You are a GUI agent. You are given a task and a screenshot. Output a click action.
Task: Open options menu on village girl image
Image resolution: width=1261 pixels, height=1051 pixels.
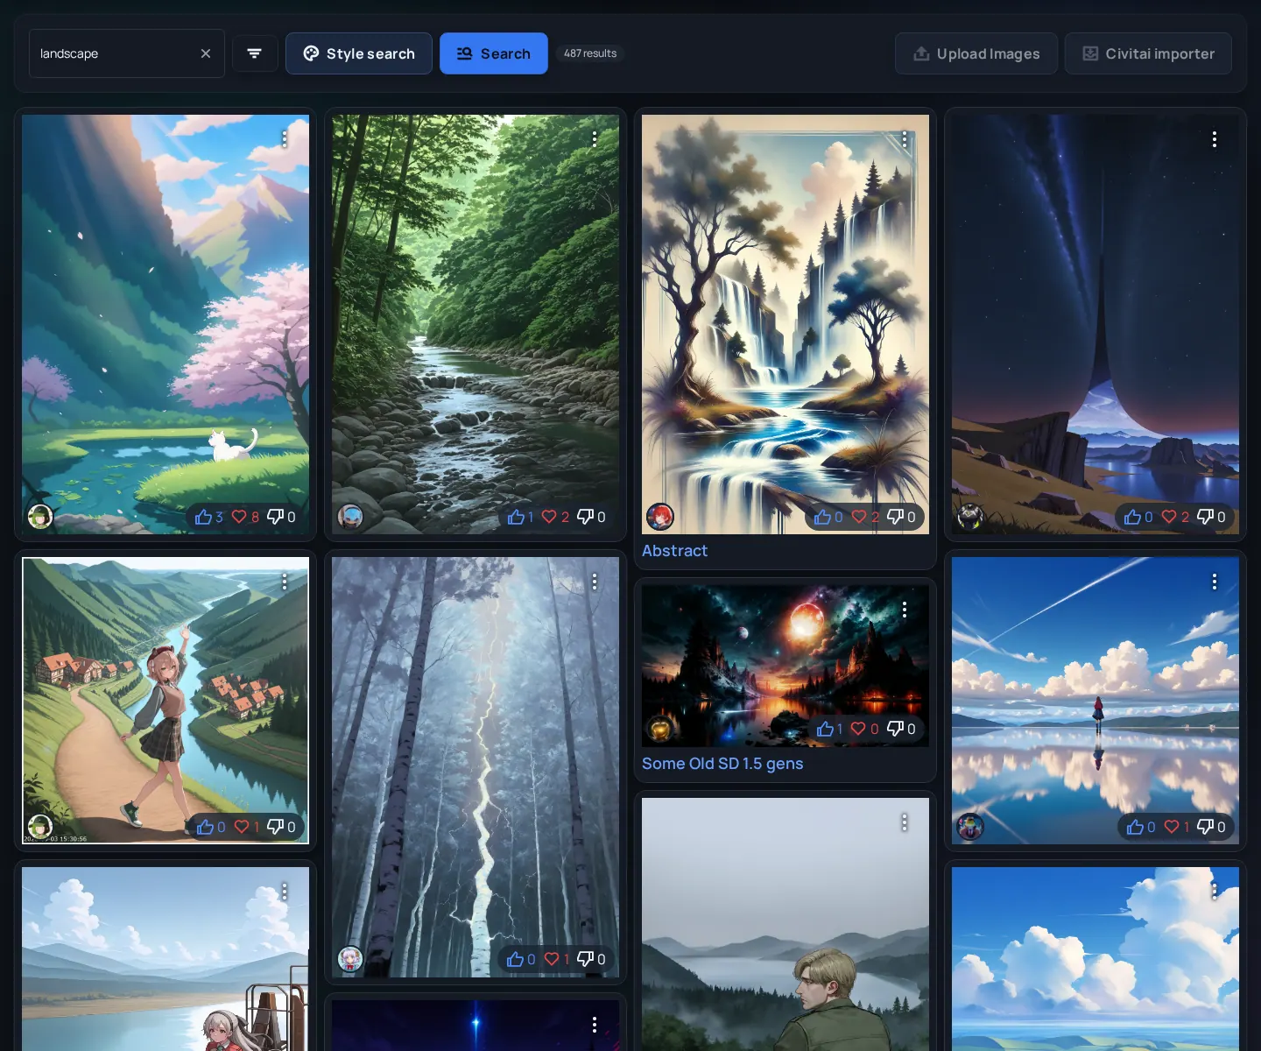click(285, 582)
